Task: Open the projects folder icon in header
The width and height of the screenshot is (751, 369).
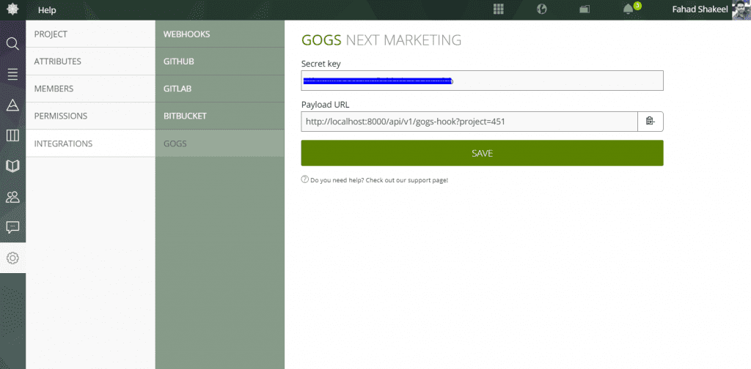Action: [x=585, y=9]
